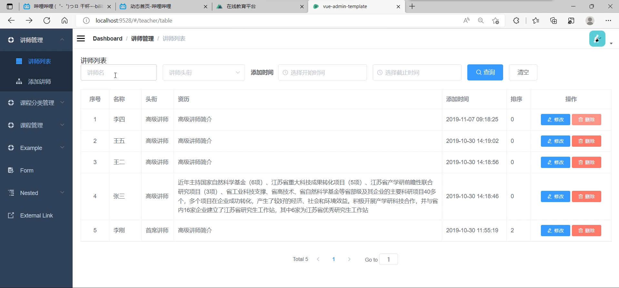Click the 课程分类管理 sidebar icon
The width and height of the screenshot is (619, 288).
11,103
